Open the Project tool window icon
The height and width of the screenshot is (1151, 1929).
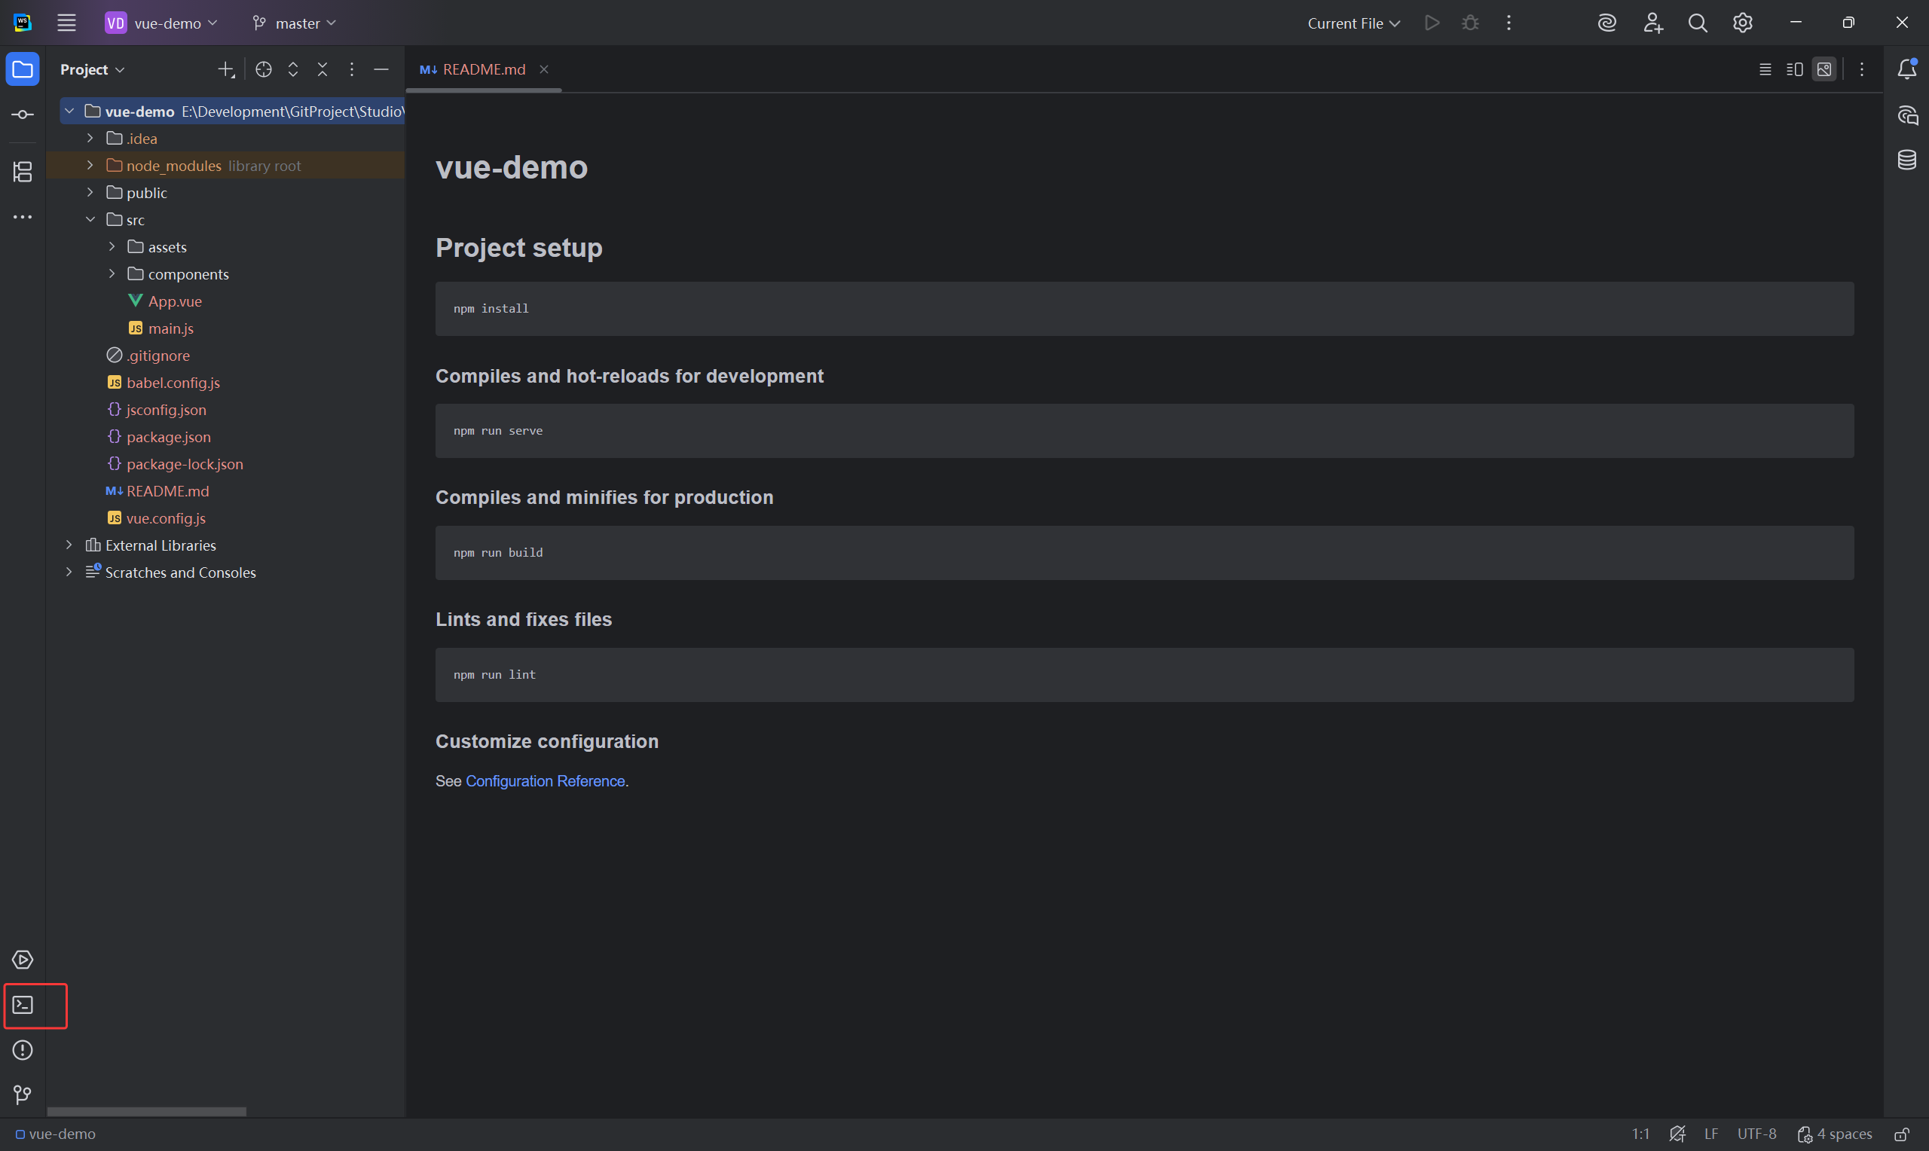23,70
